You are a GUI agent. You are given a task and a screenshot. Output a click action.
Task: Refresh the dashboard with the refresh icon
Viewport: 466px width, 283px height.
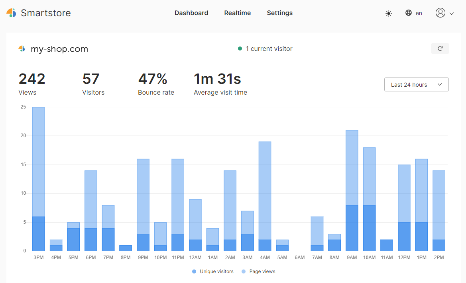point(440,48)
